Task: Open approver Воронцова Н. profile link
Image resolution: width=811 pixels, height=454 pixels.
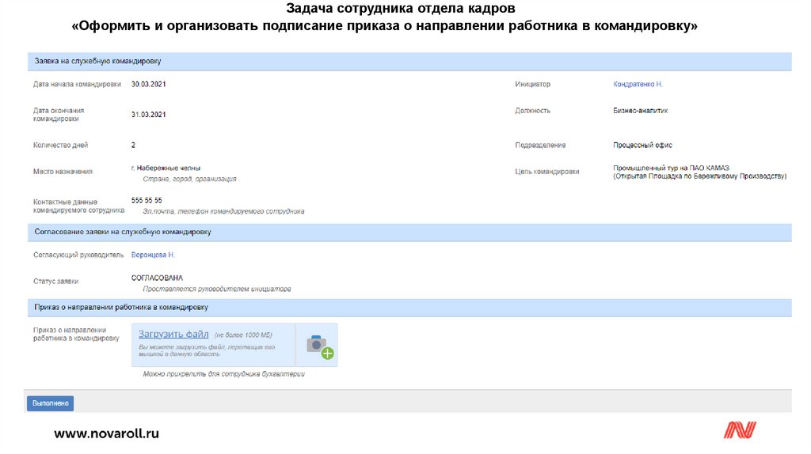Action: click(153, 255)
